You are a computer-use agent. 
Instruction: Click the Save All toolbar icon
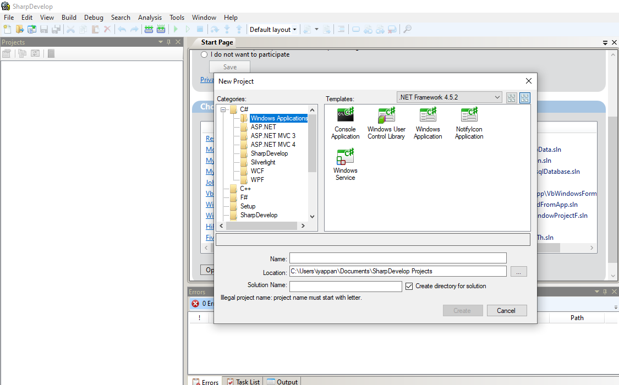57,29
